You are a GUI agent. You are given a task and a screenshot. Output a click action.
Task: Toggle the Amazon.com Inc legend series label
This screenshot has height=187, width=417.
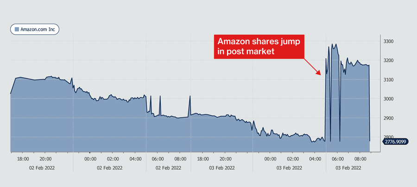point(38,29)
